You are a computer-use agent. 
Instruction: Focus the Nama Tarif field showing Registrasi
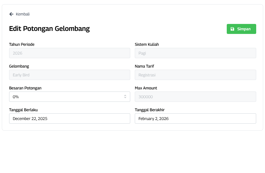195,75
